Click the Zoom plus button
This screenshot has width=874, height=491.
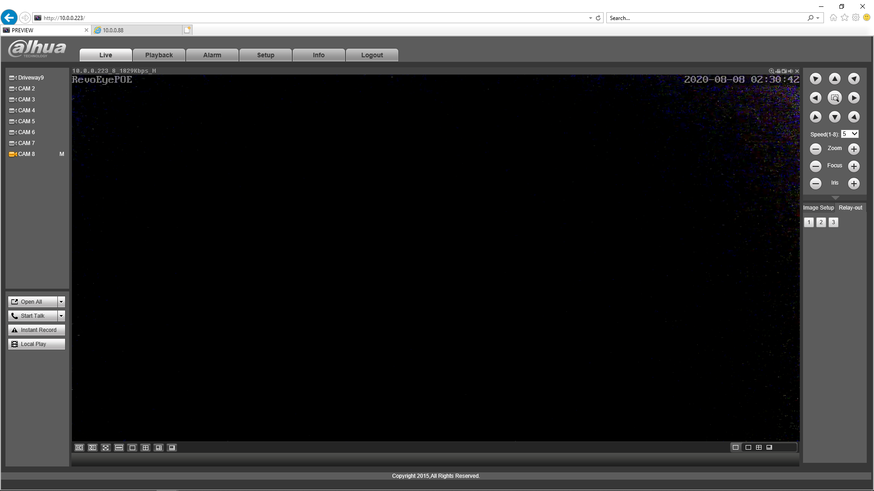pos(854,149)
